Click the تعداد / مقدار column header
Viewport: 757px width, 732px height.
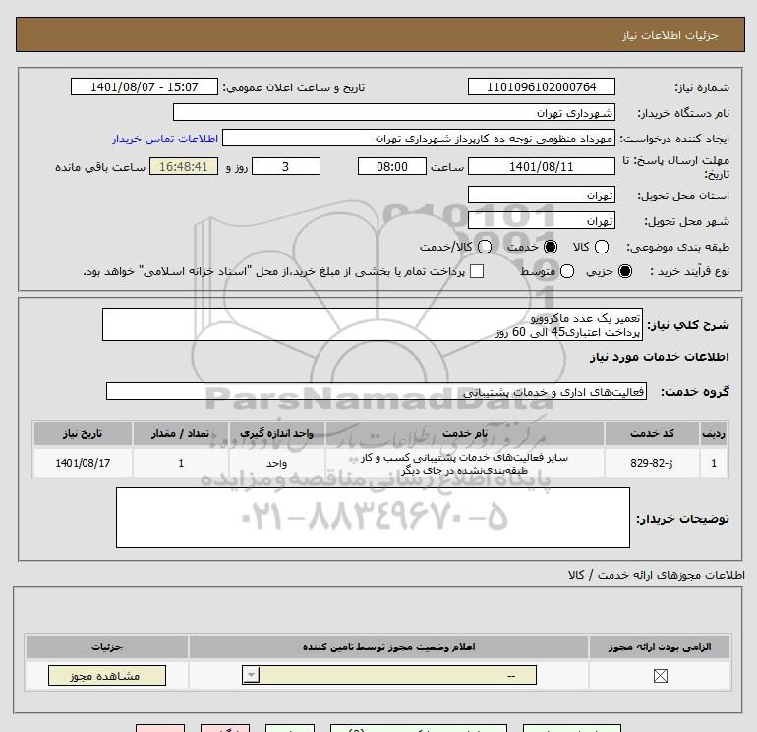[181, 433]
